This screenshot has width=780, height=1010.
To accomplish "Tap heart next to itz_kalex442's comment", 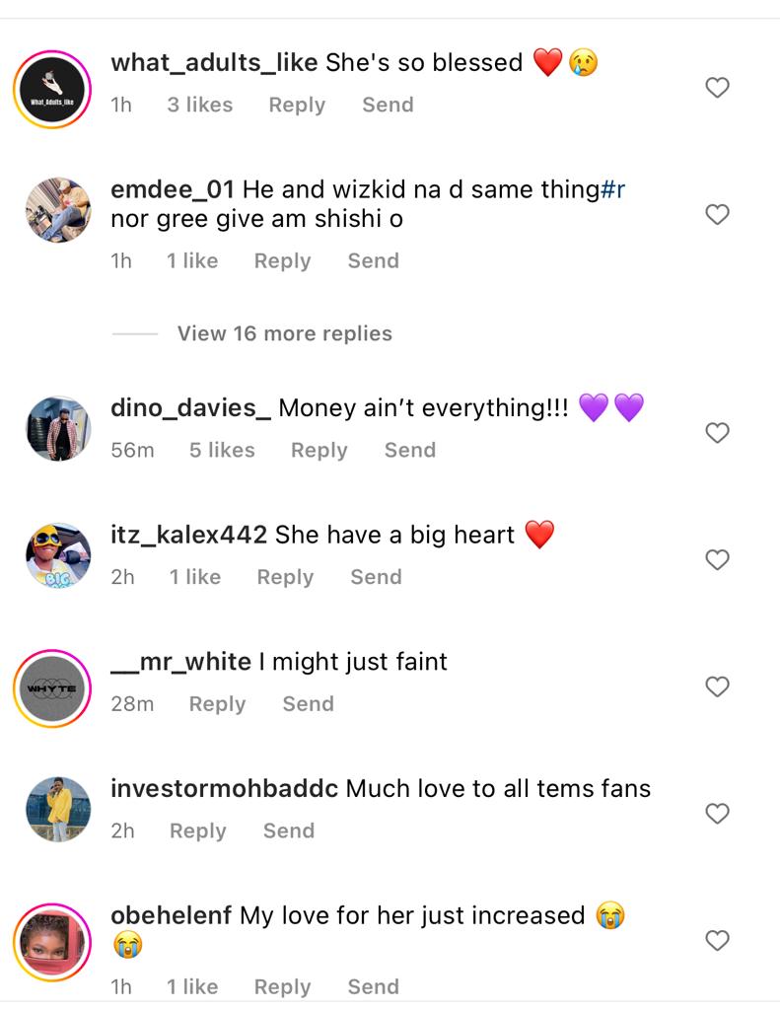I will click(717, 559).
